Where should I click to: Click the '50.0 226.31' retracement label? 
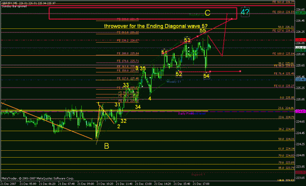point(286,27)
